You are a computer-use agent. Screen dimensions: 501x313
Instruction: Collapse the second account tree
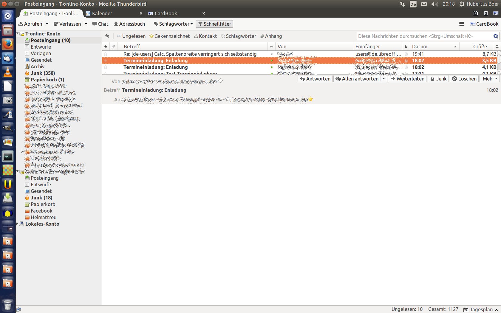[x=17, y=171]
